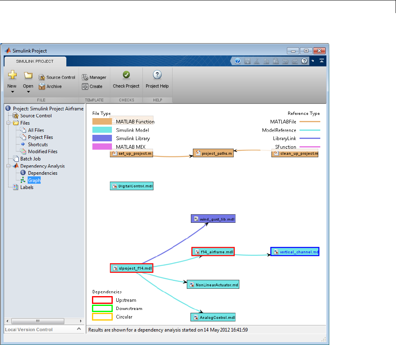The image size is (396, 345).
Task: Open Dependencies under Dependency Analysis
Action: [43, 173]
